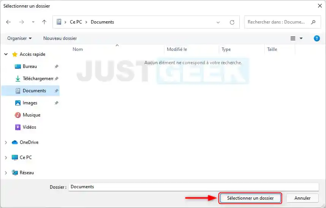Open the Organiser menu
The image size is (326, 208).
(19, 38)
